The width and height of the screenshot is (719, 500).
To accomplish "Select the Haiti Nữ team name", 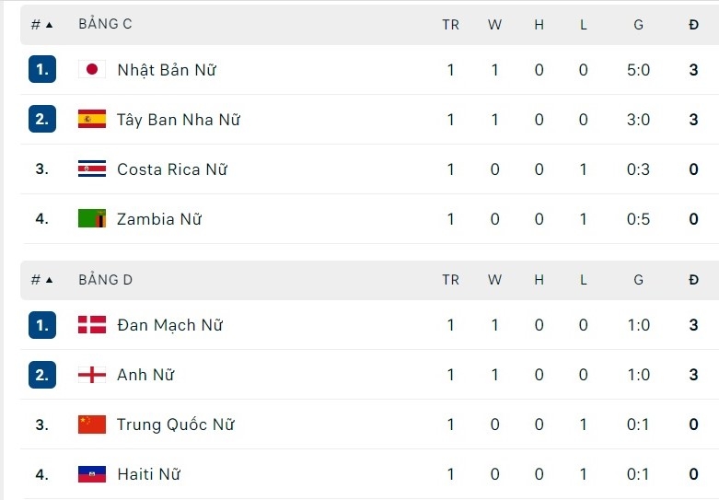I will (148, 474).
